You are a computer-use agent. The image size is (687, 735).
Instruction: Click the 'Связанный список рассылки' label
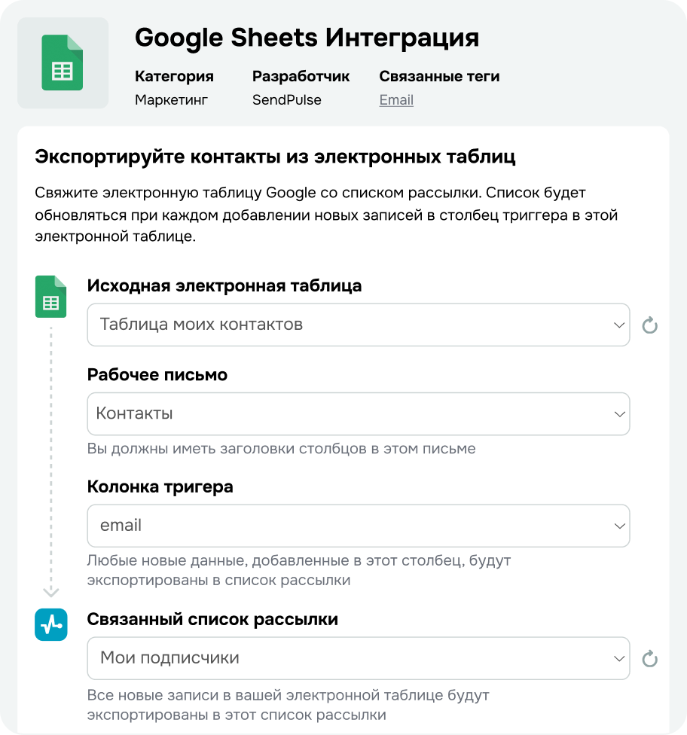tap(212, 619)
